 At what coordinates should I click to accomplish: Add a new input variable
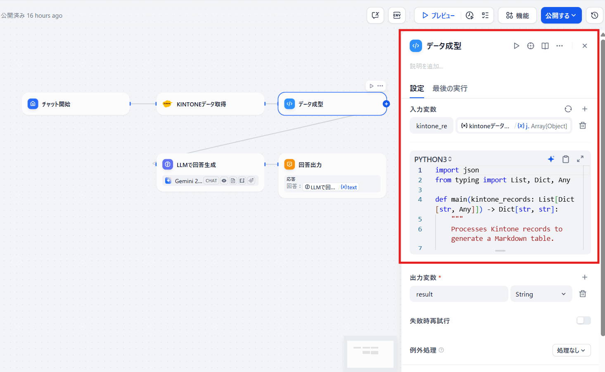click(x=585, y=109)
